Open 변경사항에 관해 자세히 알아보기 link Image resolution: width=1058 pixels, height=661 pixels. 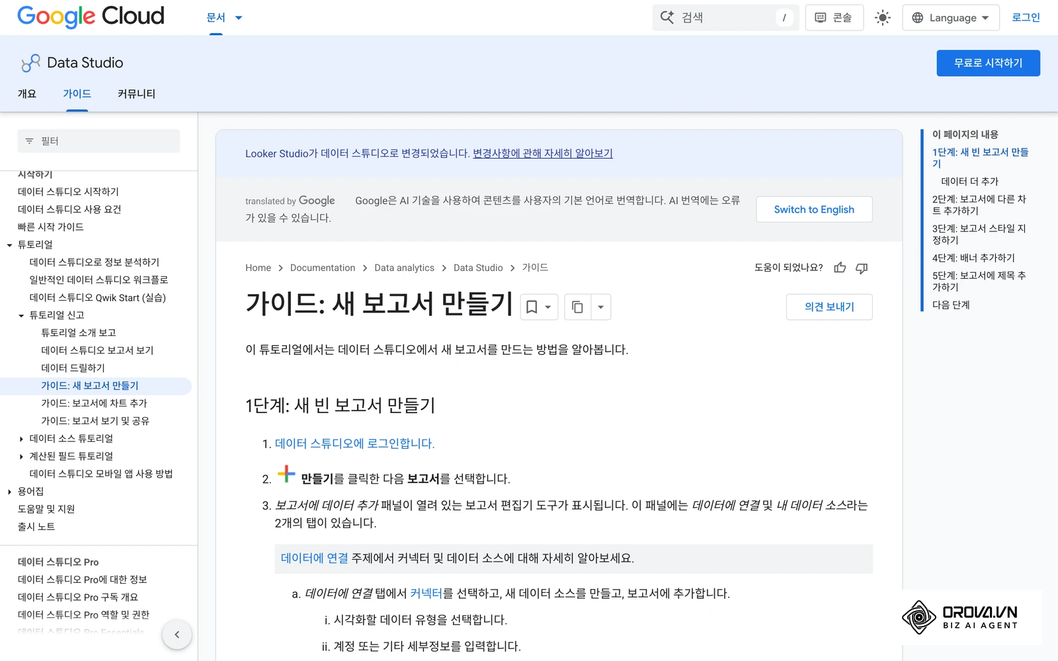[x=543, y=153]
